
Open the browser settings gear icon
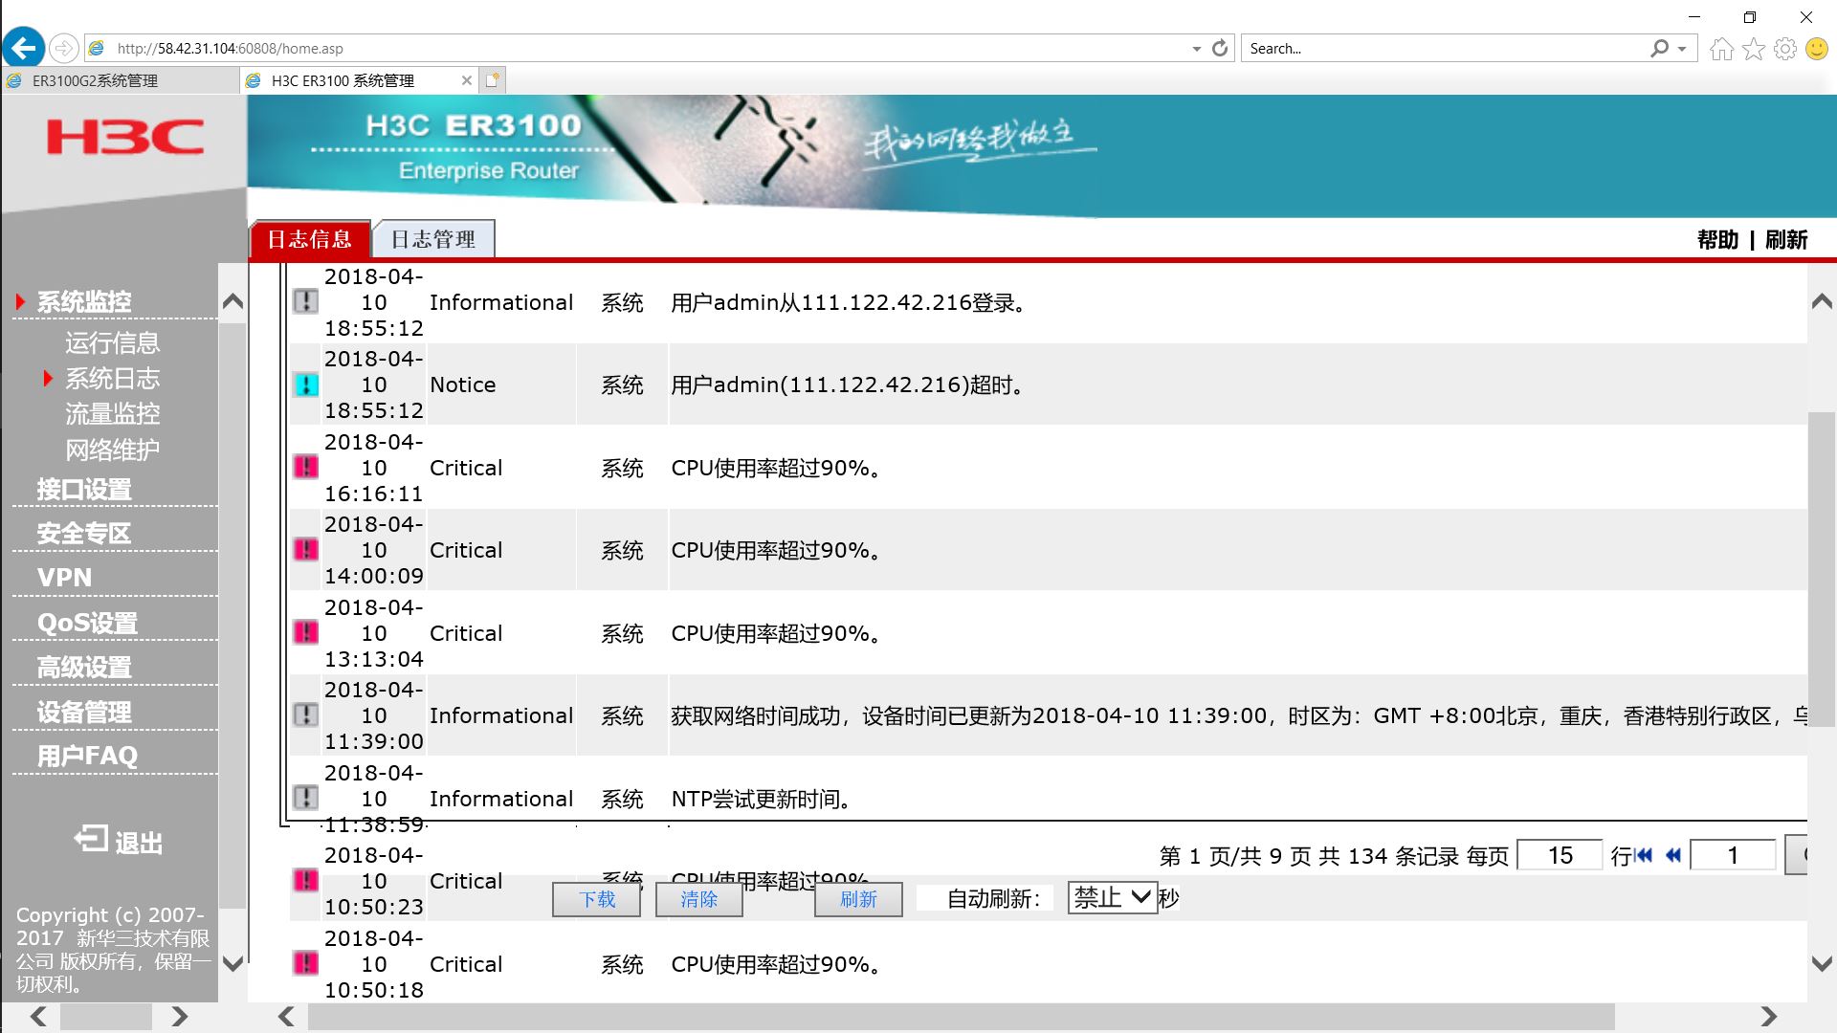pos(1784,49)
